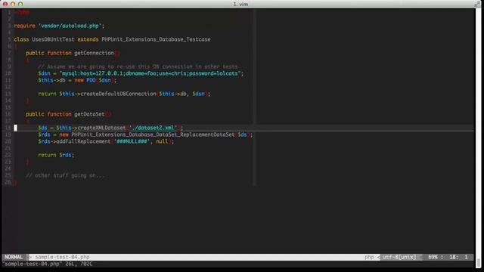Click the command line file info message

[48, 264]
